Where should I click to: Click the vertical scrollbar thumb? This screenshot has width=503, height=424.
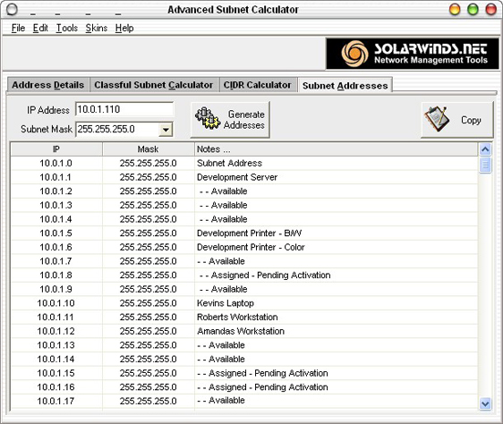485,165
